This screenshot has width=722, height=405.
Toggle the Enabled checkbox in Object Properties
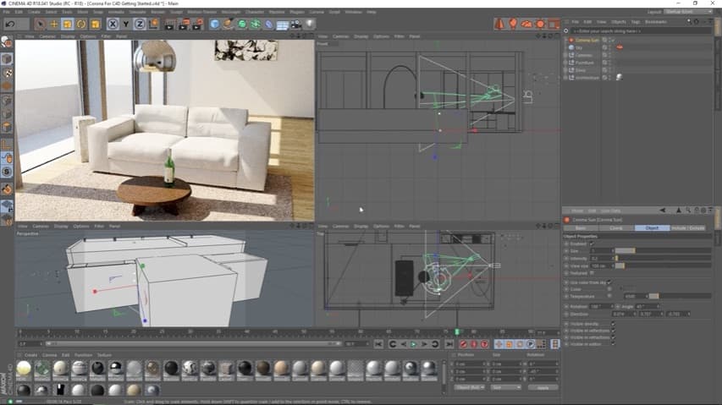tap(592, 244)
